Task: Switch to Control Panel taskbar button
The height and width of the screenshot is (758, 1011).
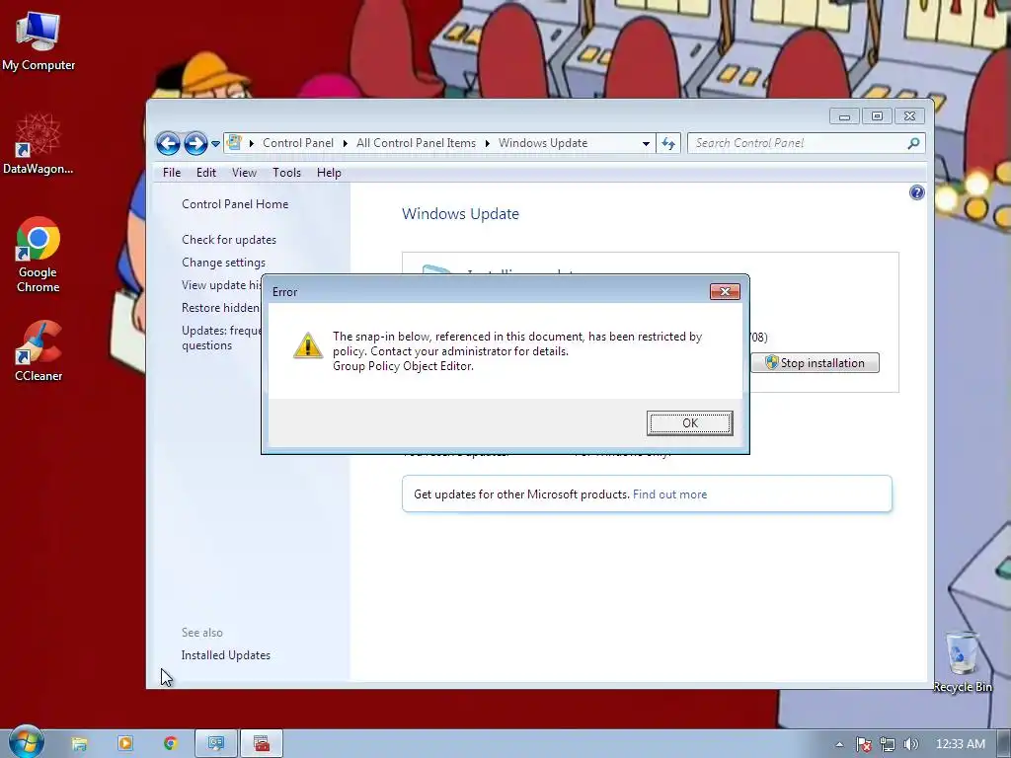Action: (x=216, y=744)
